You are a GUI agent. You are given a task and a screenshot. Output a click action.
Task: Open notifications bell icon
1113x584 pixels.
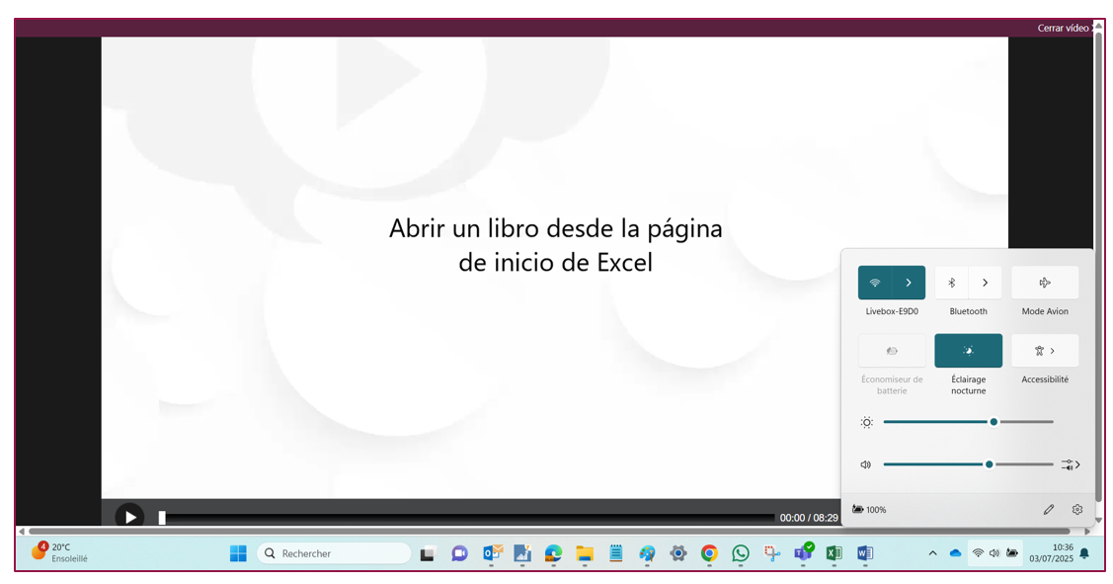point(1084,553)
